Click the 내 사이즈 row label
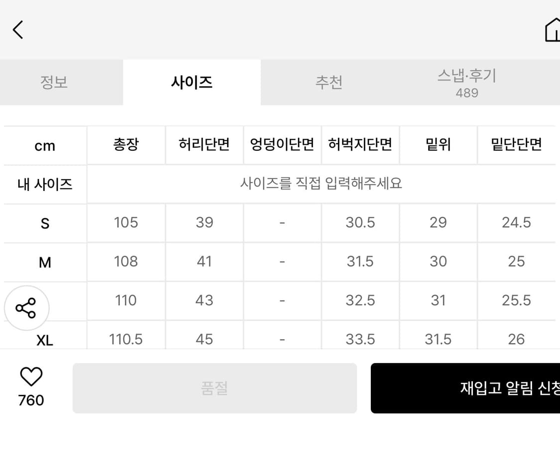 [x=44, y=184]
